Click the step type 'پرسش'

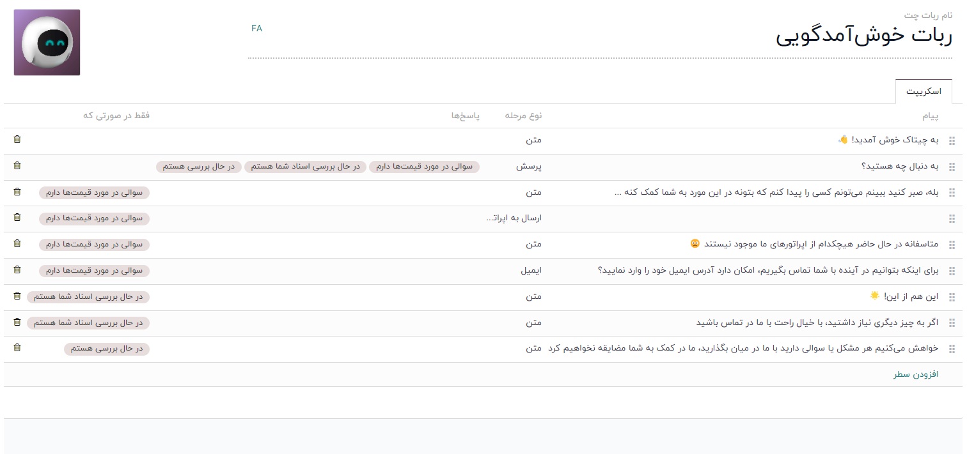[x=530, y=167]
